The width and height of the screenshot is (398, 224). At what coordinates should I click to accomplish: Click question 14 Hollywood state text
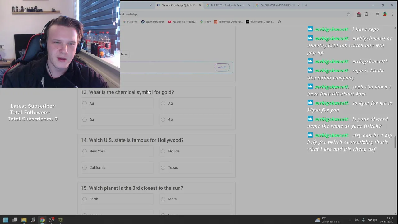point(132,140)
